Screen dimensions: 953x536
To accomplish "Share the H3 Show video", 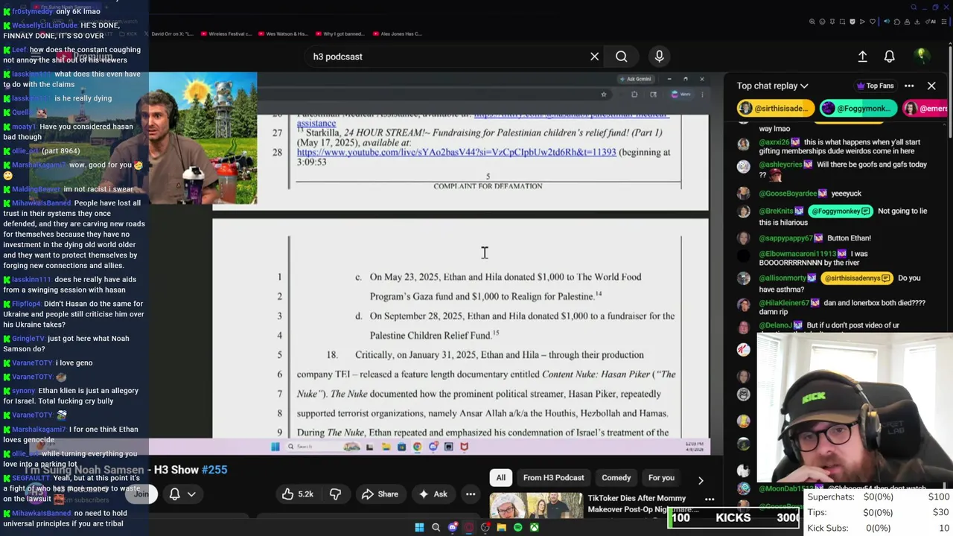I will point(380,494).
